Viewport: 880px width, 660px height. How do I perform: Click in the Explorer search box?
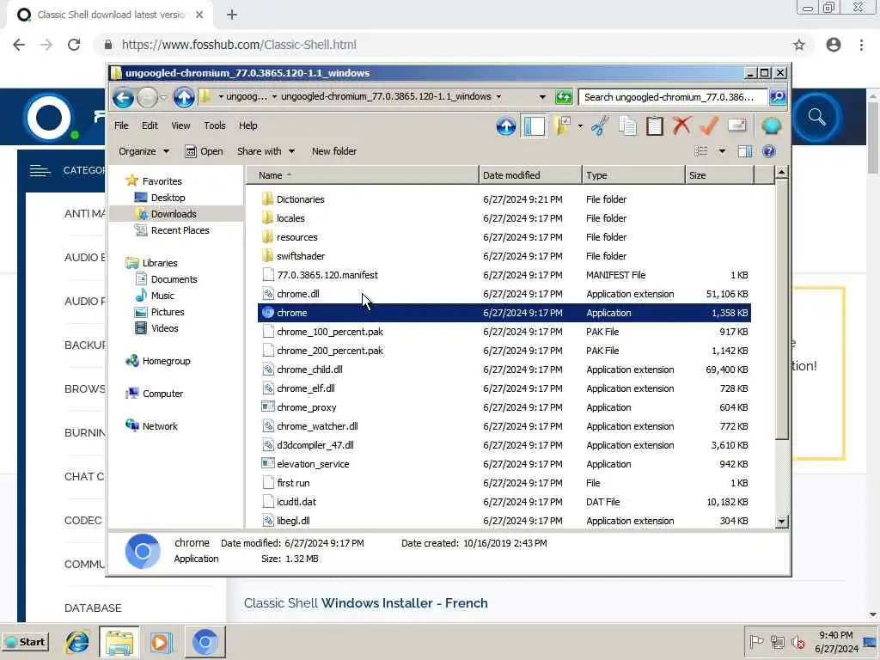pyautogui.click(x=673, y=97)
